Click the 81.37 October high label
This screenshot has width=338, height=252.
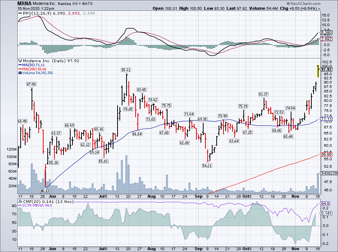pos(263,94)
